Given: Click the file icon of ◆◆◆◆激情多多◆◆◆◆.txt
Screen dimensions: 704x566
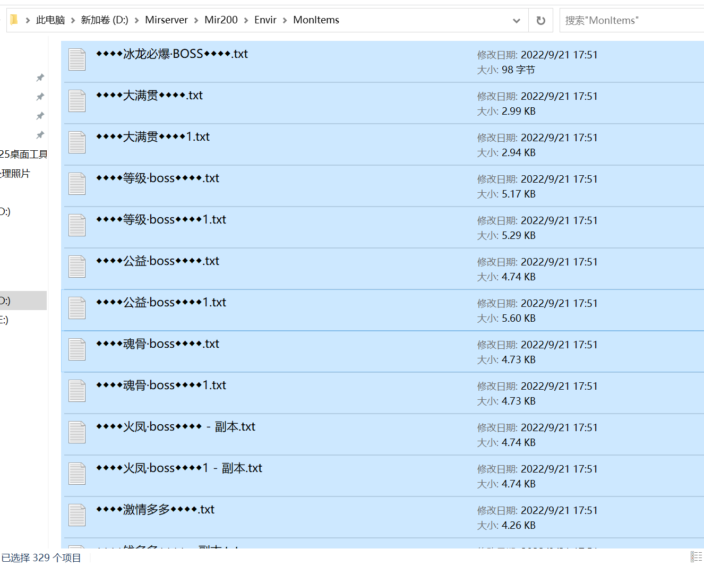Looking at the screenshot, I should click(77, 515).
